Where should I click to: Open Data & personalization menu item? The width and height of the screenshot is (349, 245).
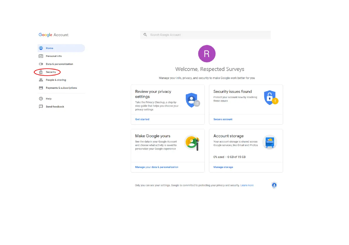click(x=61, y=64)
